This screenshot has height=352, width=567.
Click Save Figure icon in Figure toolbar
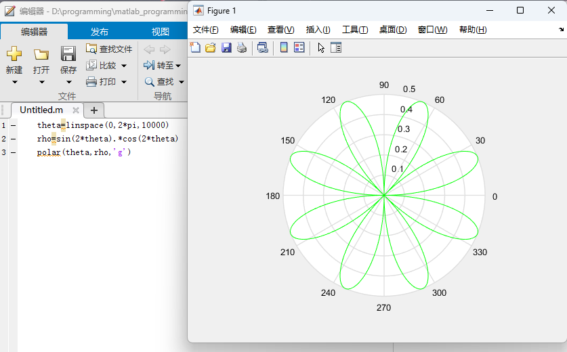click(x=226, y=47)
